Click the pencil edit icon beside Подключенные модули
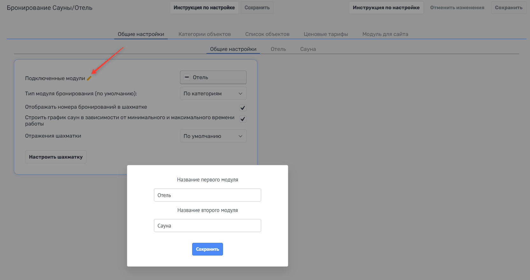Viewport: 530px width, 280px height. click(x=89, y=78)
